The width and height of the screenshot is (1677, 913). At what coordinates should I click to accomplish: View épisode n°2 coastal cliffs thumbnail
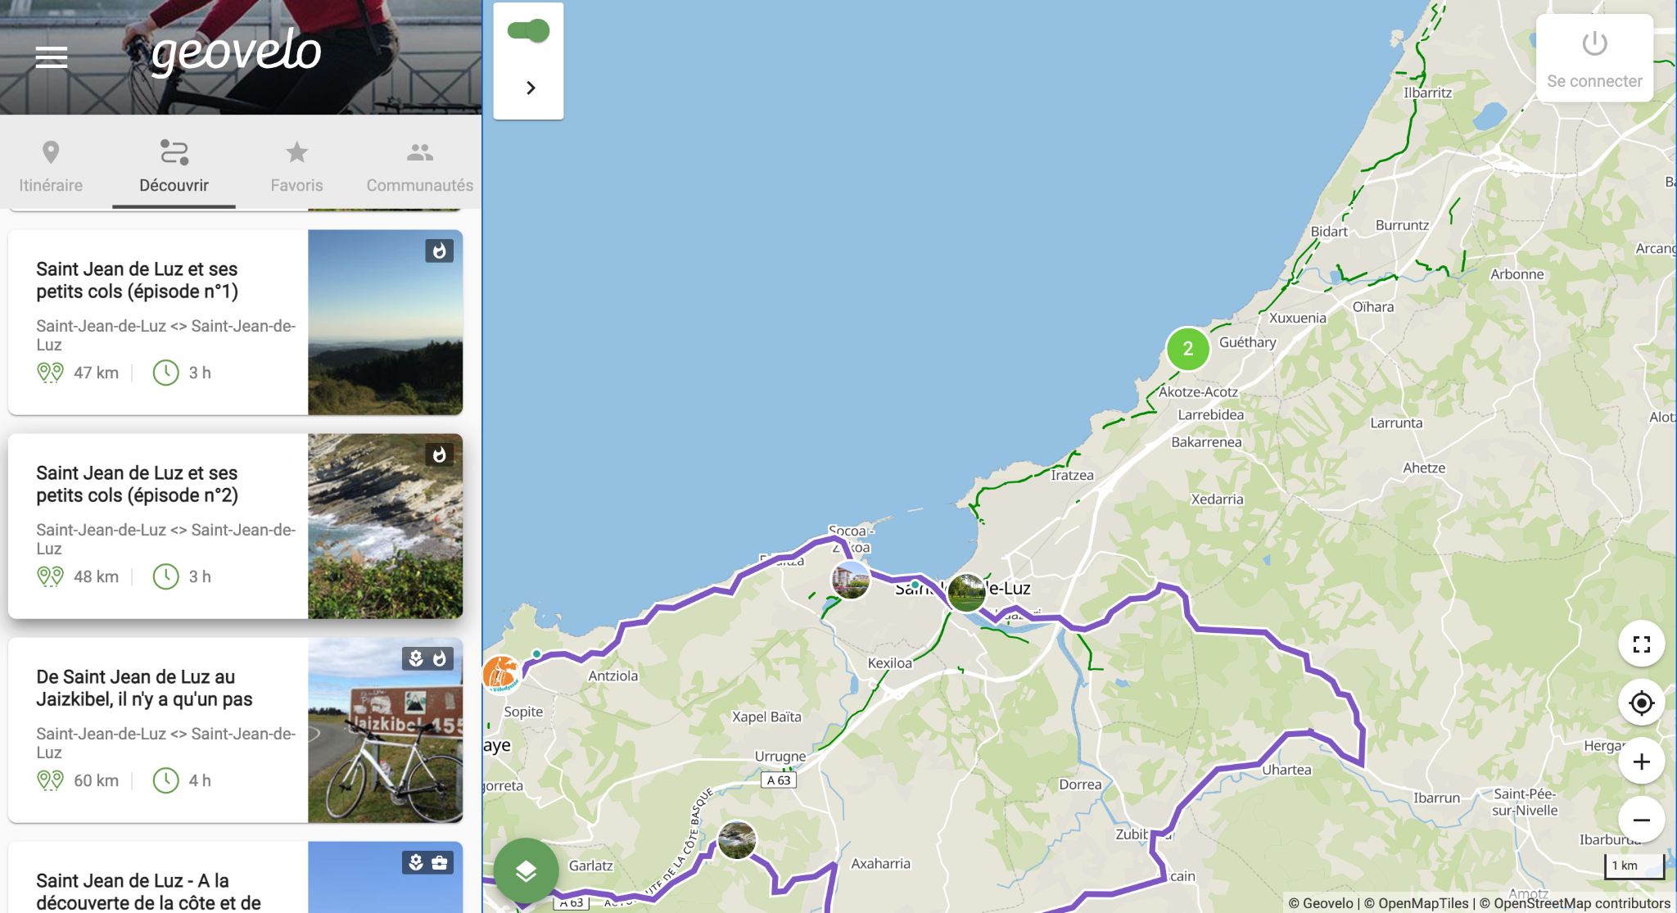385,526
